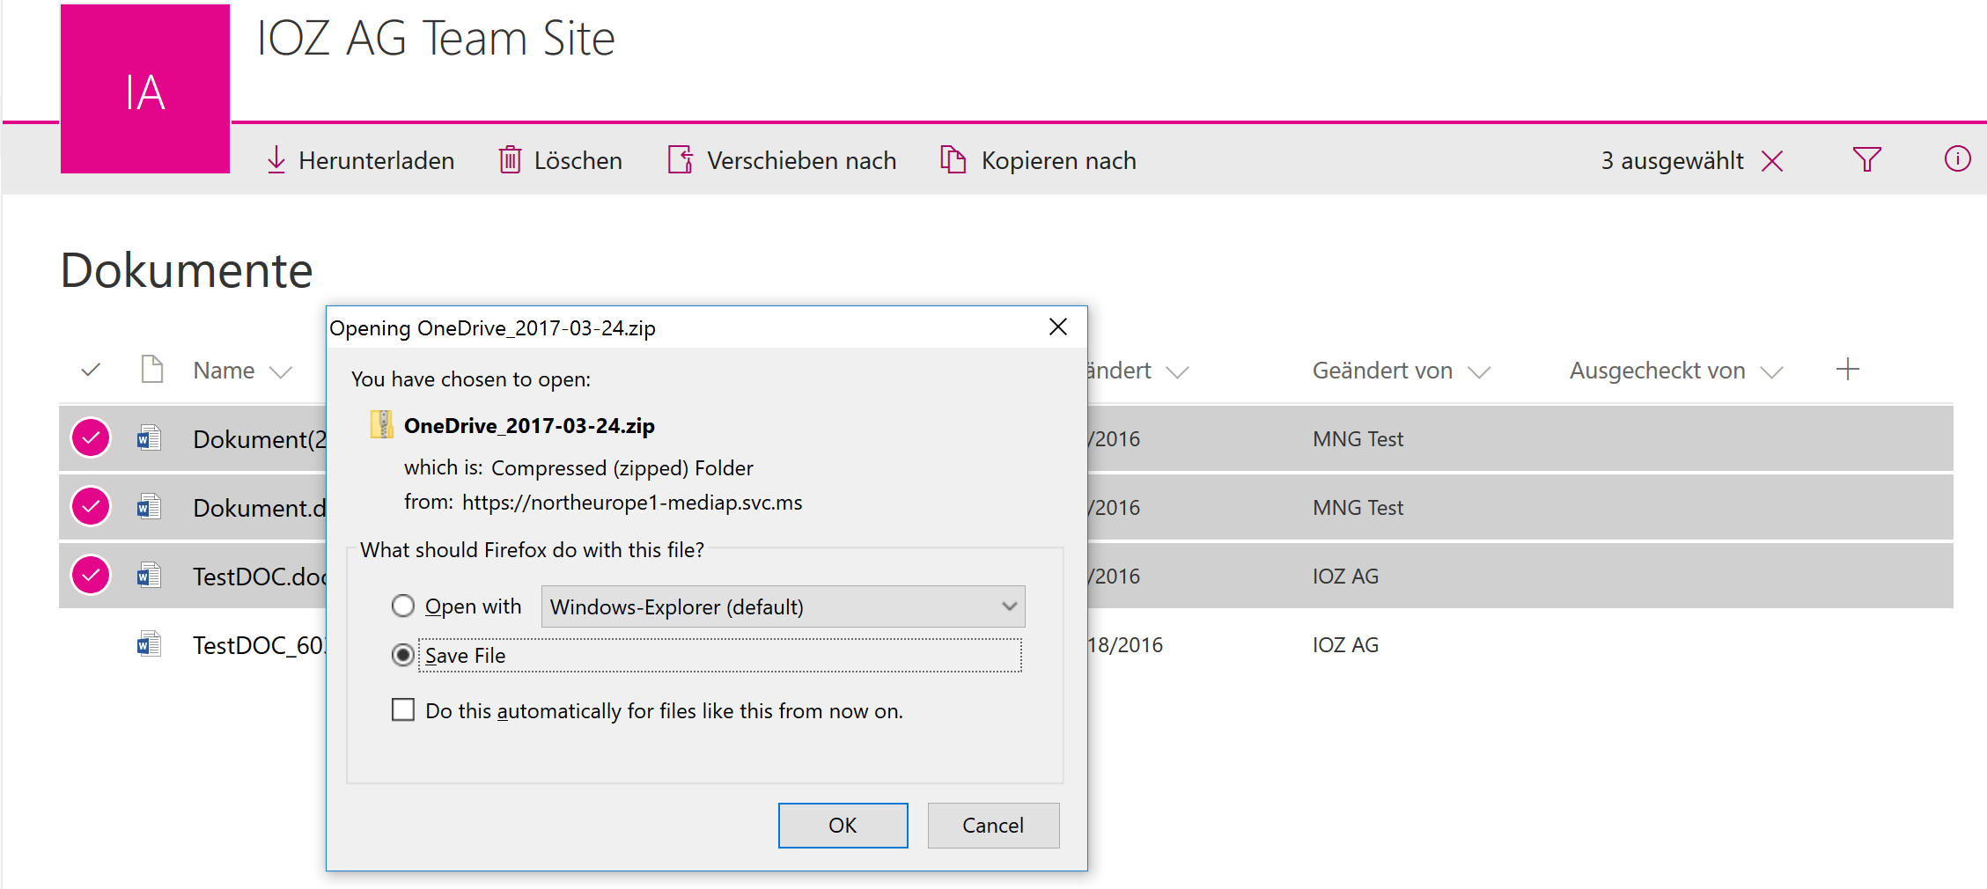The height and width of the screenshot is (889, 1987).
Task: Expand the Name column sort chevron
Action: (x=281, y=372)
